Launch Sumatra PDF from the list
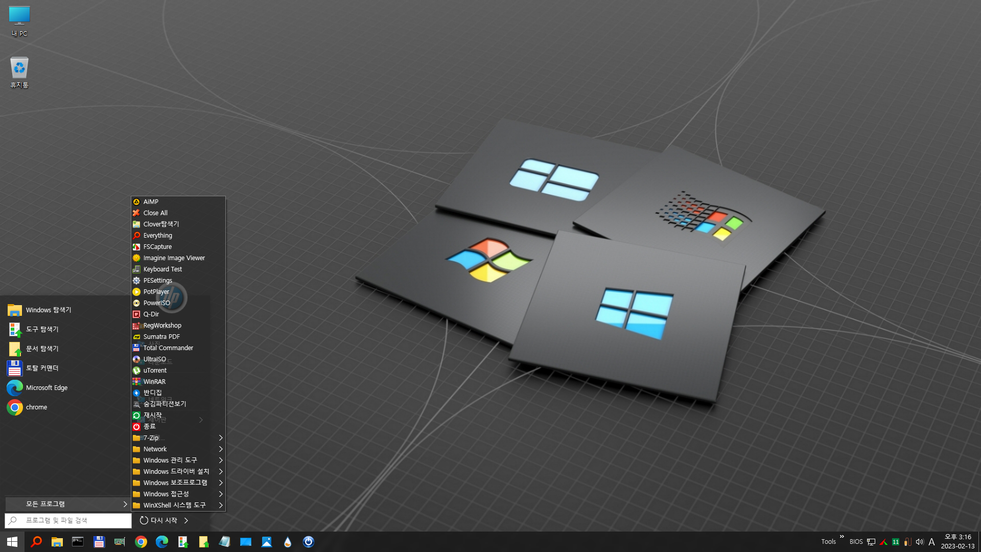Viewport: 981px width, 552px height. point(178,337)
